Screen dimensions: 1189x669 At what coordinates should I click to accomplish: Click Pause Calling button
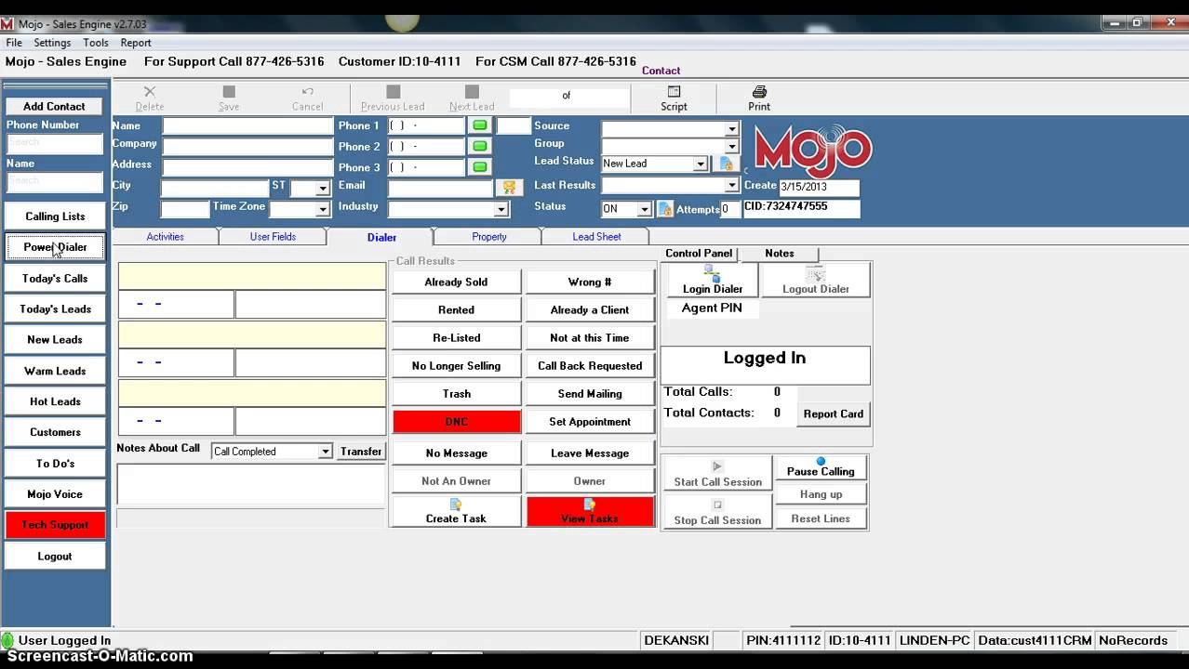coord(821,467)
